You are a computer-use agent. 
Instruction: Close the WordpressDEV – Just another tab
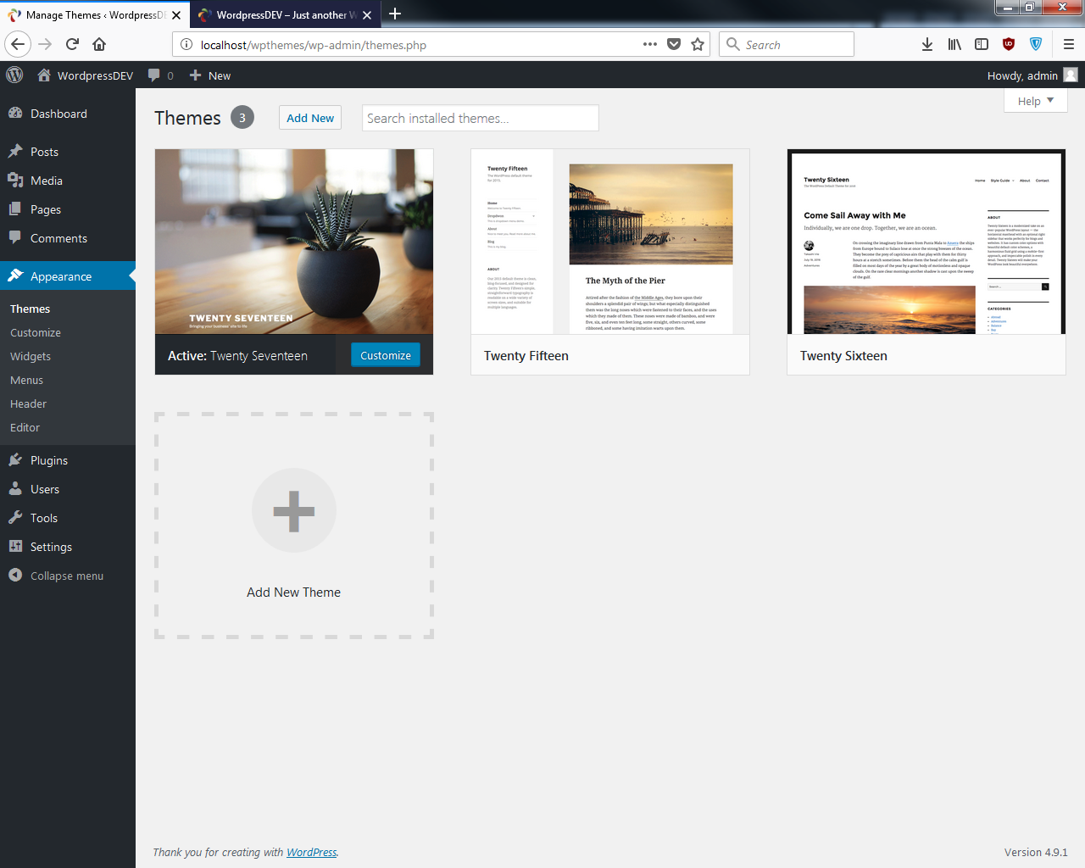[x=367, y=15]
